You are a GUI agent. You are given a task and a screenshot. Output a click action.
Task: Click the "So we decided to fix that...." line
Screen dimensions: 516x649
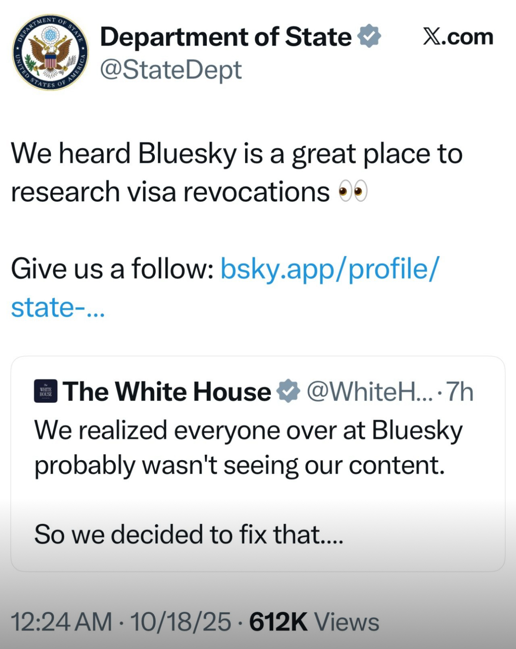189,535
